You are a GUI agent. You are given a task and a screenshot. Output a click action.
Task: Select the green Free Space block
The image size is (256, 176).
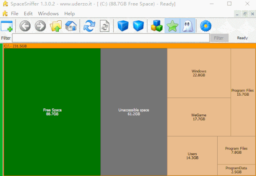52,112
